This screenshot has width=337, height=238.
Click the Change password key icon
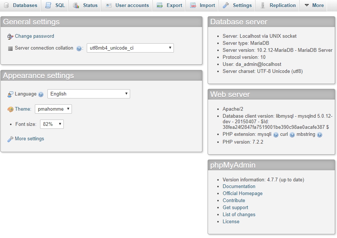pos(10,37)
